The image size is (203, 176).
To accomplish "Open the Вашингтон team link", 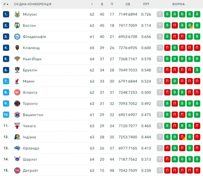I will (x=33, y=115).
